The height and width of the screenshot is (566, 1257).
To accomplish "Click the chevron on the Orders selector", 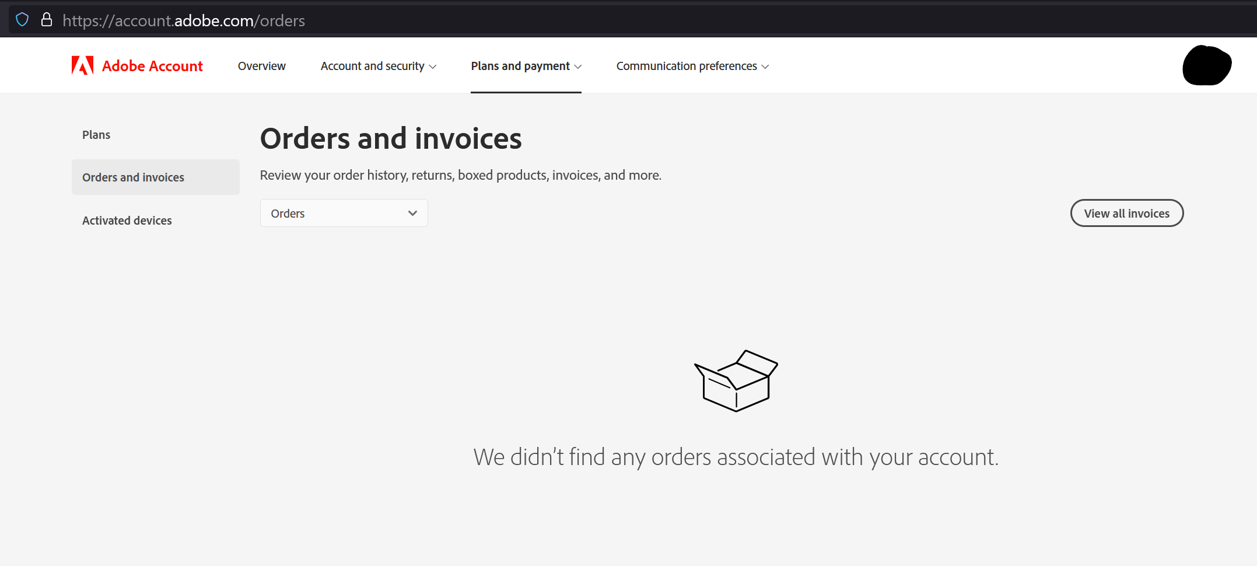I will (412, 213).
